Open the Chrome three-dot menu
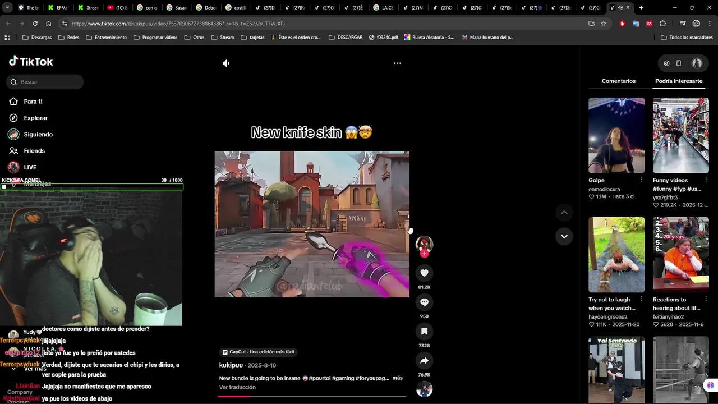Viewport: 718px width, 404px height. tap(710, 24)
